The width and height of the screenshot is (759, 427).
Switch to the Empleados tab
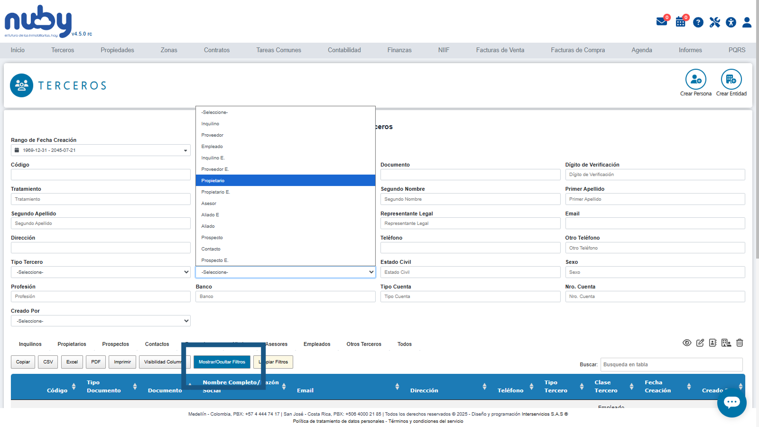pos(317,344)
